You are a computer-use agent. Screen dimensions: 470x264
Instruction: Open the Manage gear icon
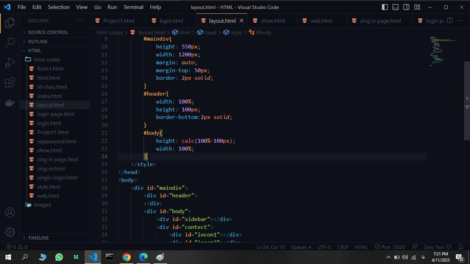[x=10, y=232]
